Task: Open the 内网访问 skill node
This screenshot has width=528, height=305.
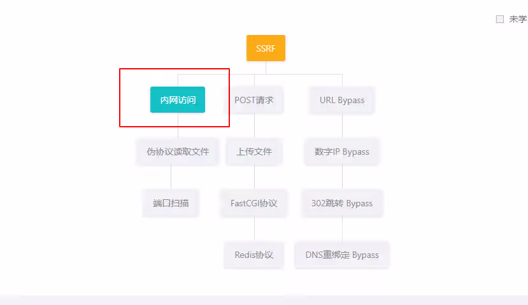Action: [x=177, y=100]
